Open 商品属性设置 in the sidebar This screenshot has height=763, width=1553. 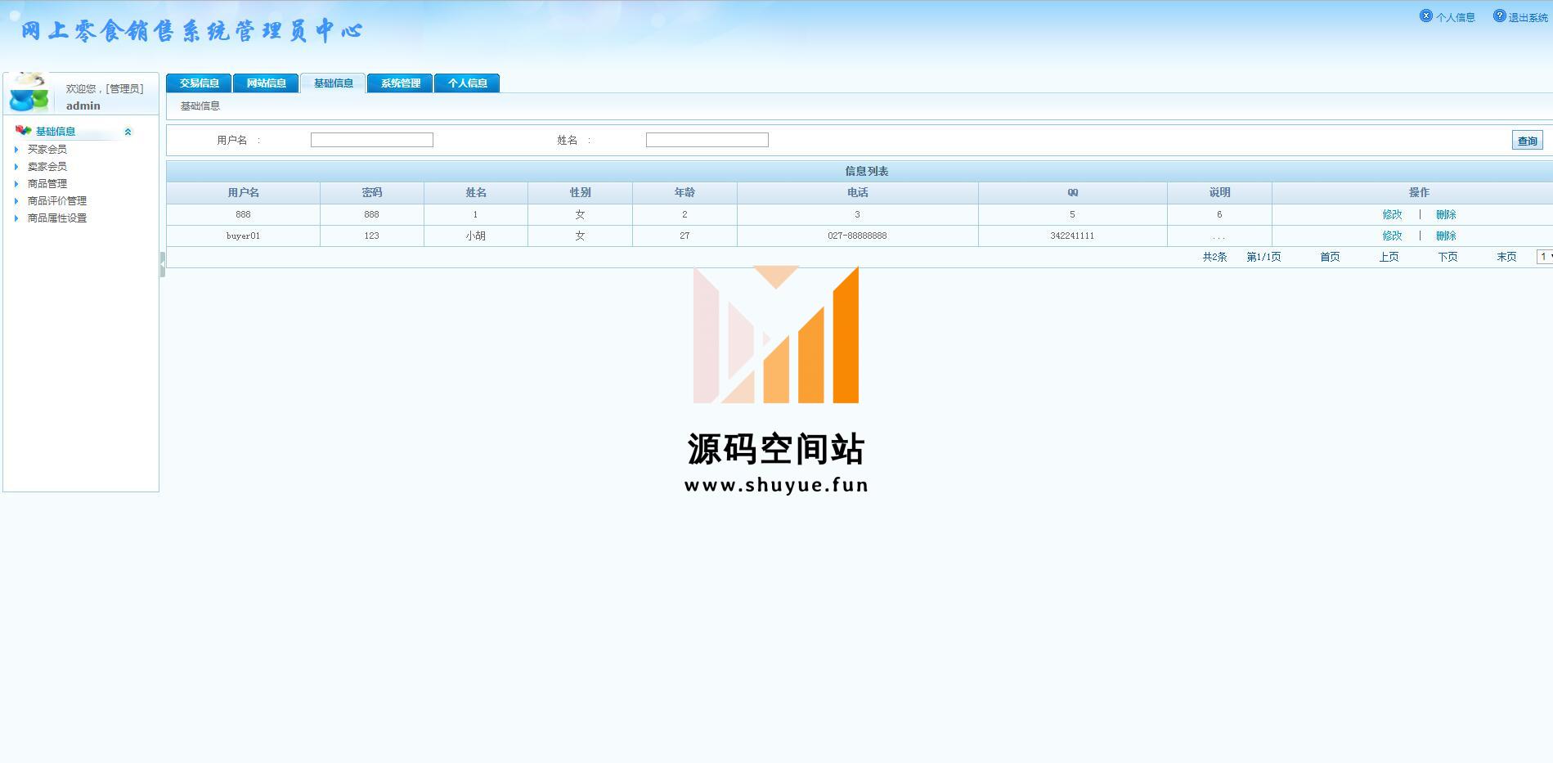point(57,218)
